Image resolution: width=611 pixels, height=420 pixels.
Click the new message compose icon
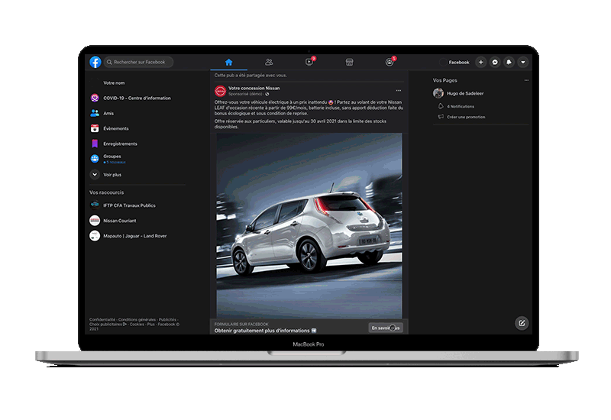click(522, 323)
